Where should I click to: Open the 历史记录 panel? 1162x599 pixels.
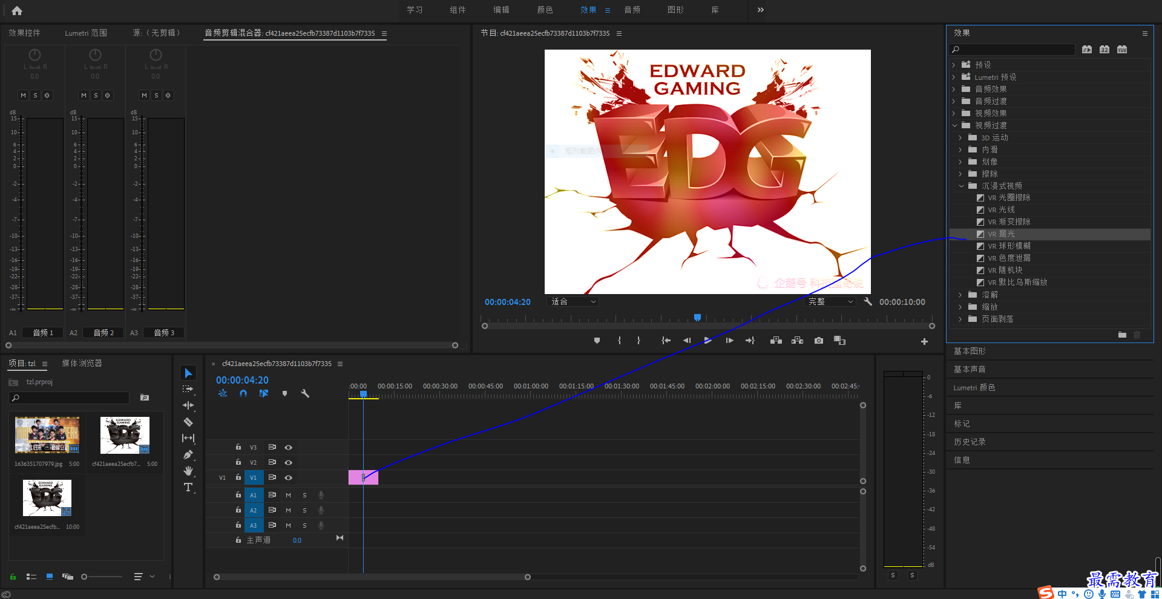[x=970, y=442]
